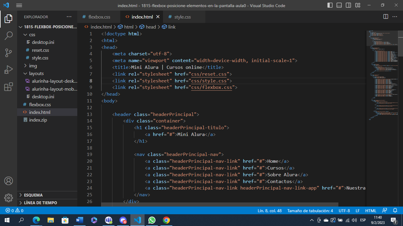Open reset.css in the explorer
The height and width of the screenshot is (226, 403).
(47, 50)
